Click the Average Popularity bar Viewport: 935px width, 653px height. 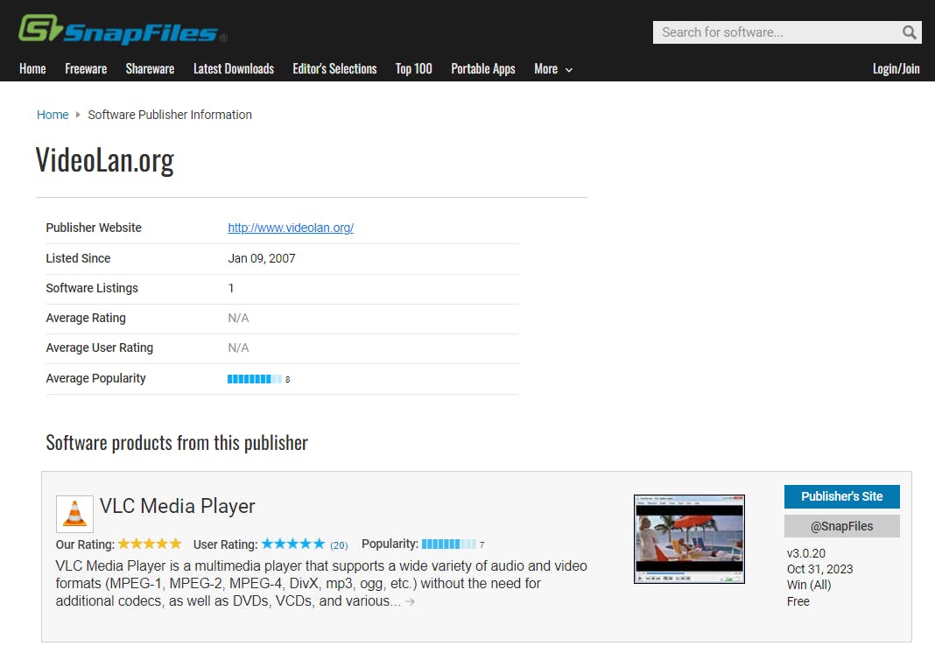coord(255,379)
